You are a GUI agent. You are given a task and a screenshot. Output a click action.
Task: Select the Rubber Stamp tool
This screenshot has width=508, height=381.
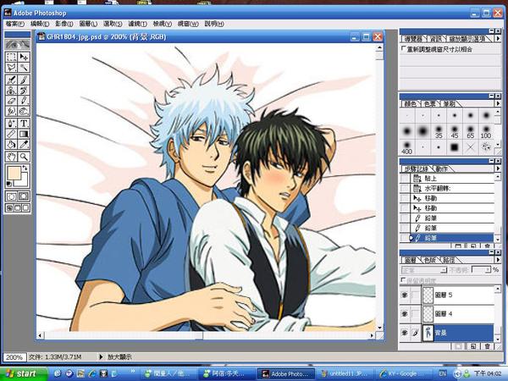point(11,90)
